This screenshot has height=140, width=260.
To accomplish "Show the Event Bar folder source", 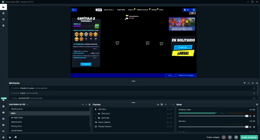I will 171,118.
